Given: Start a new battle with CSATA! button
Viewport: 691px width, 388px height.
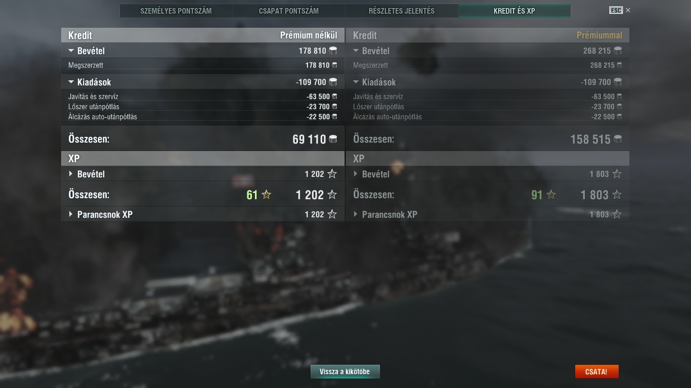Looking at the screenshot, I should [596, 371].
